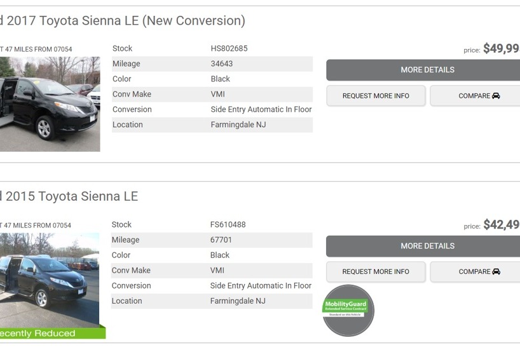Compare the 2015 Toyota Sienna LE
520x347 pixels.
(476, 272)
